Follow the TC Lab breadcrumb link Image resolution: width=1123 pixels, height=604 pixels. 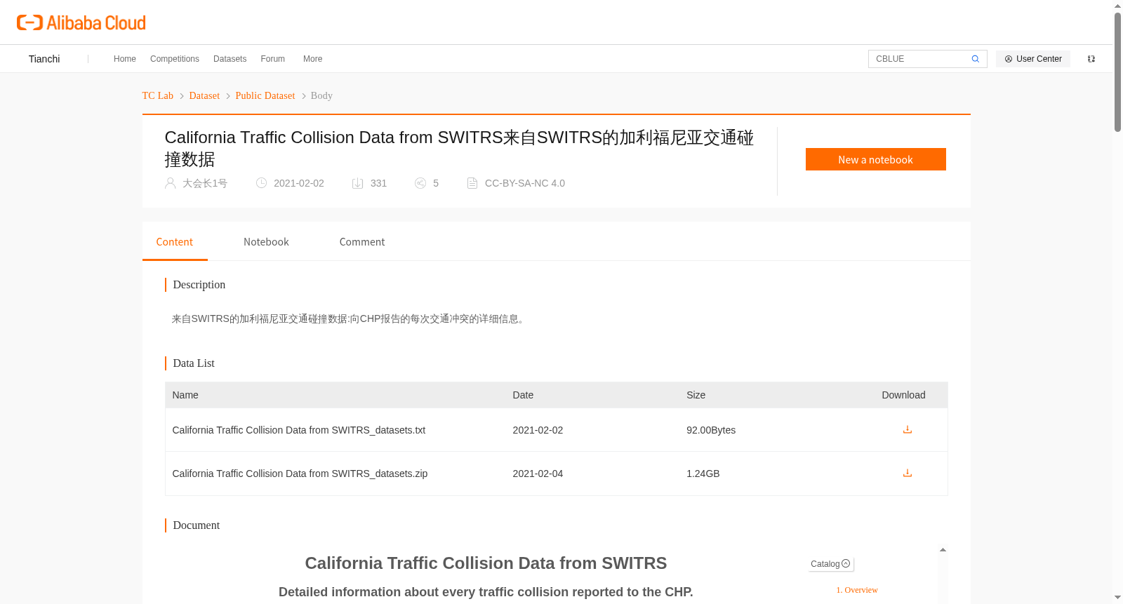tap(158, 96)
